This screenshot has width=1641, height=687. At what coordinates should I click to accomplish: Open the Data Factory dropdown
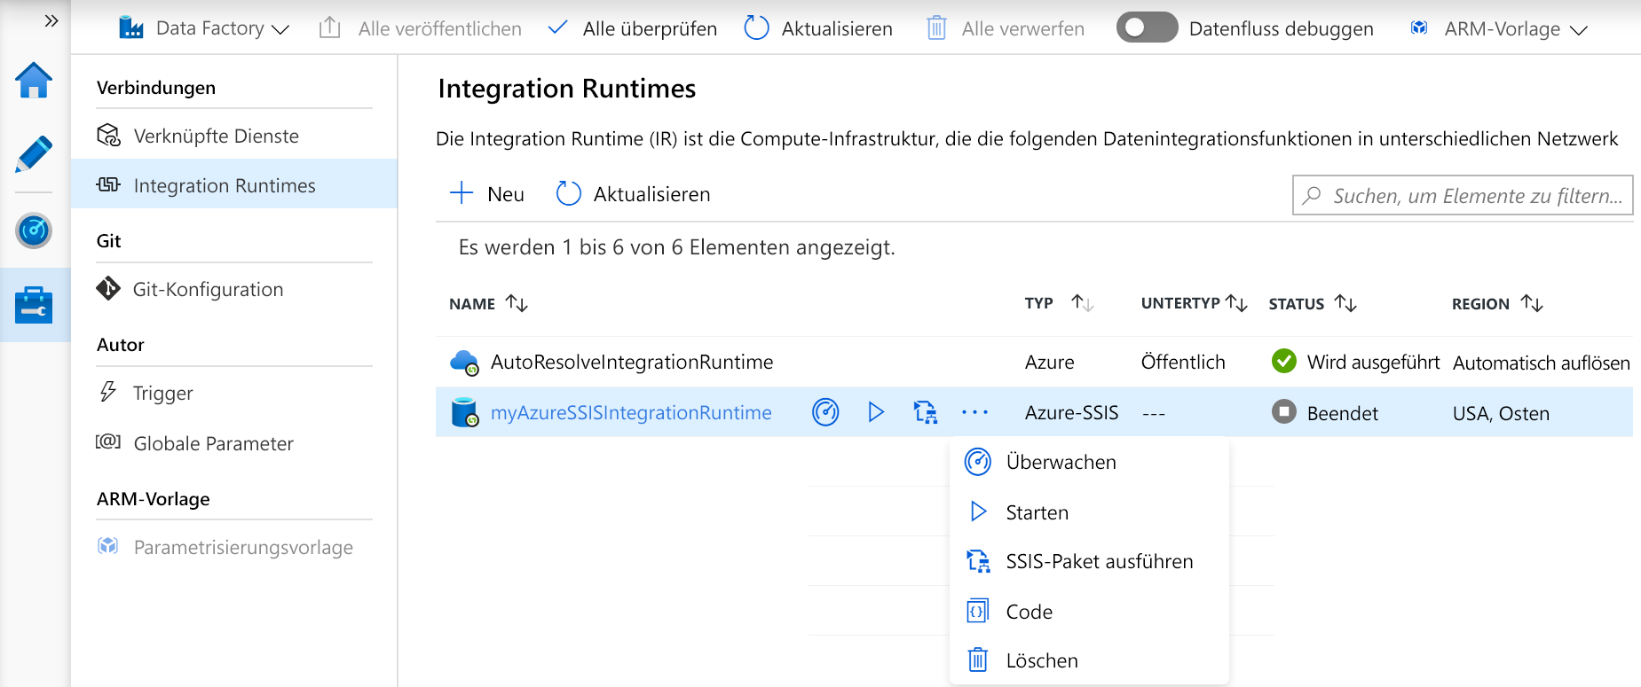click(x=204, y=28)
